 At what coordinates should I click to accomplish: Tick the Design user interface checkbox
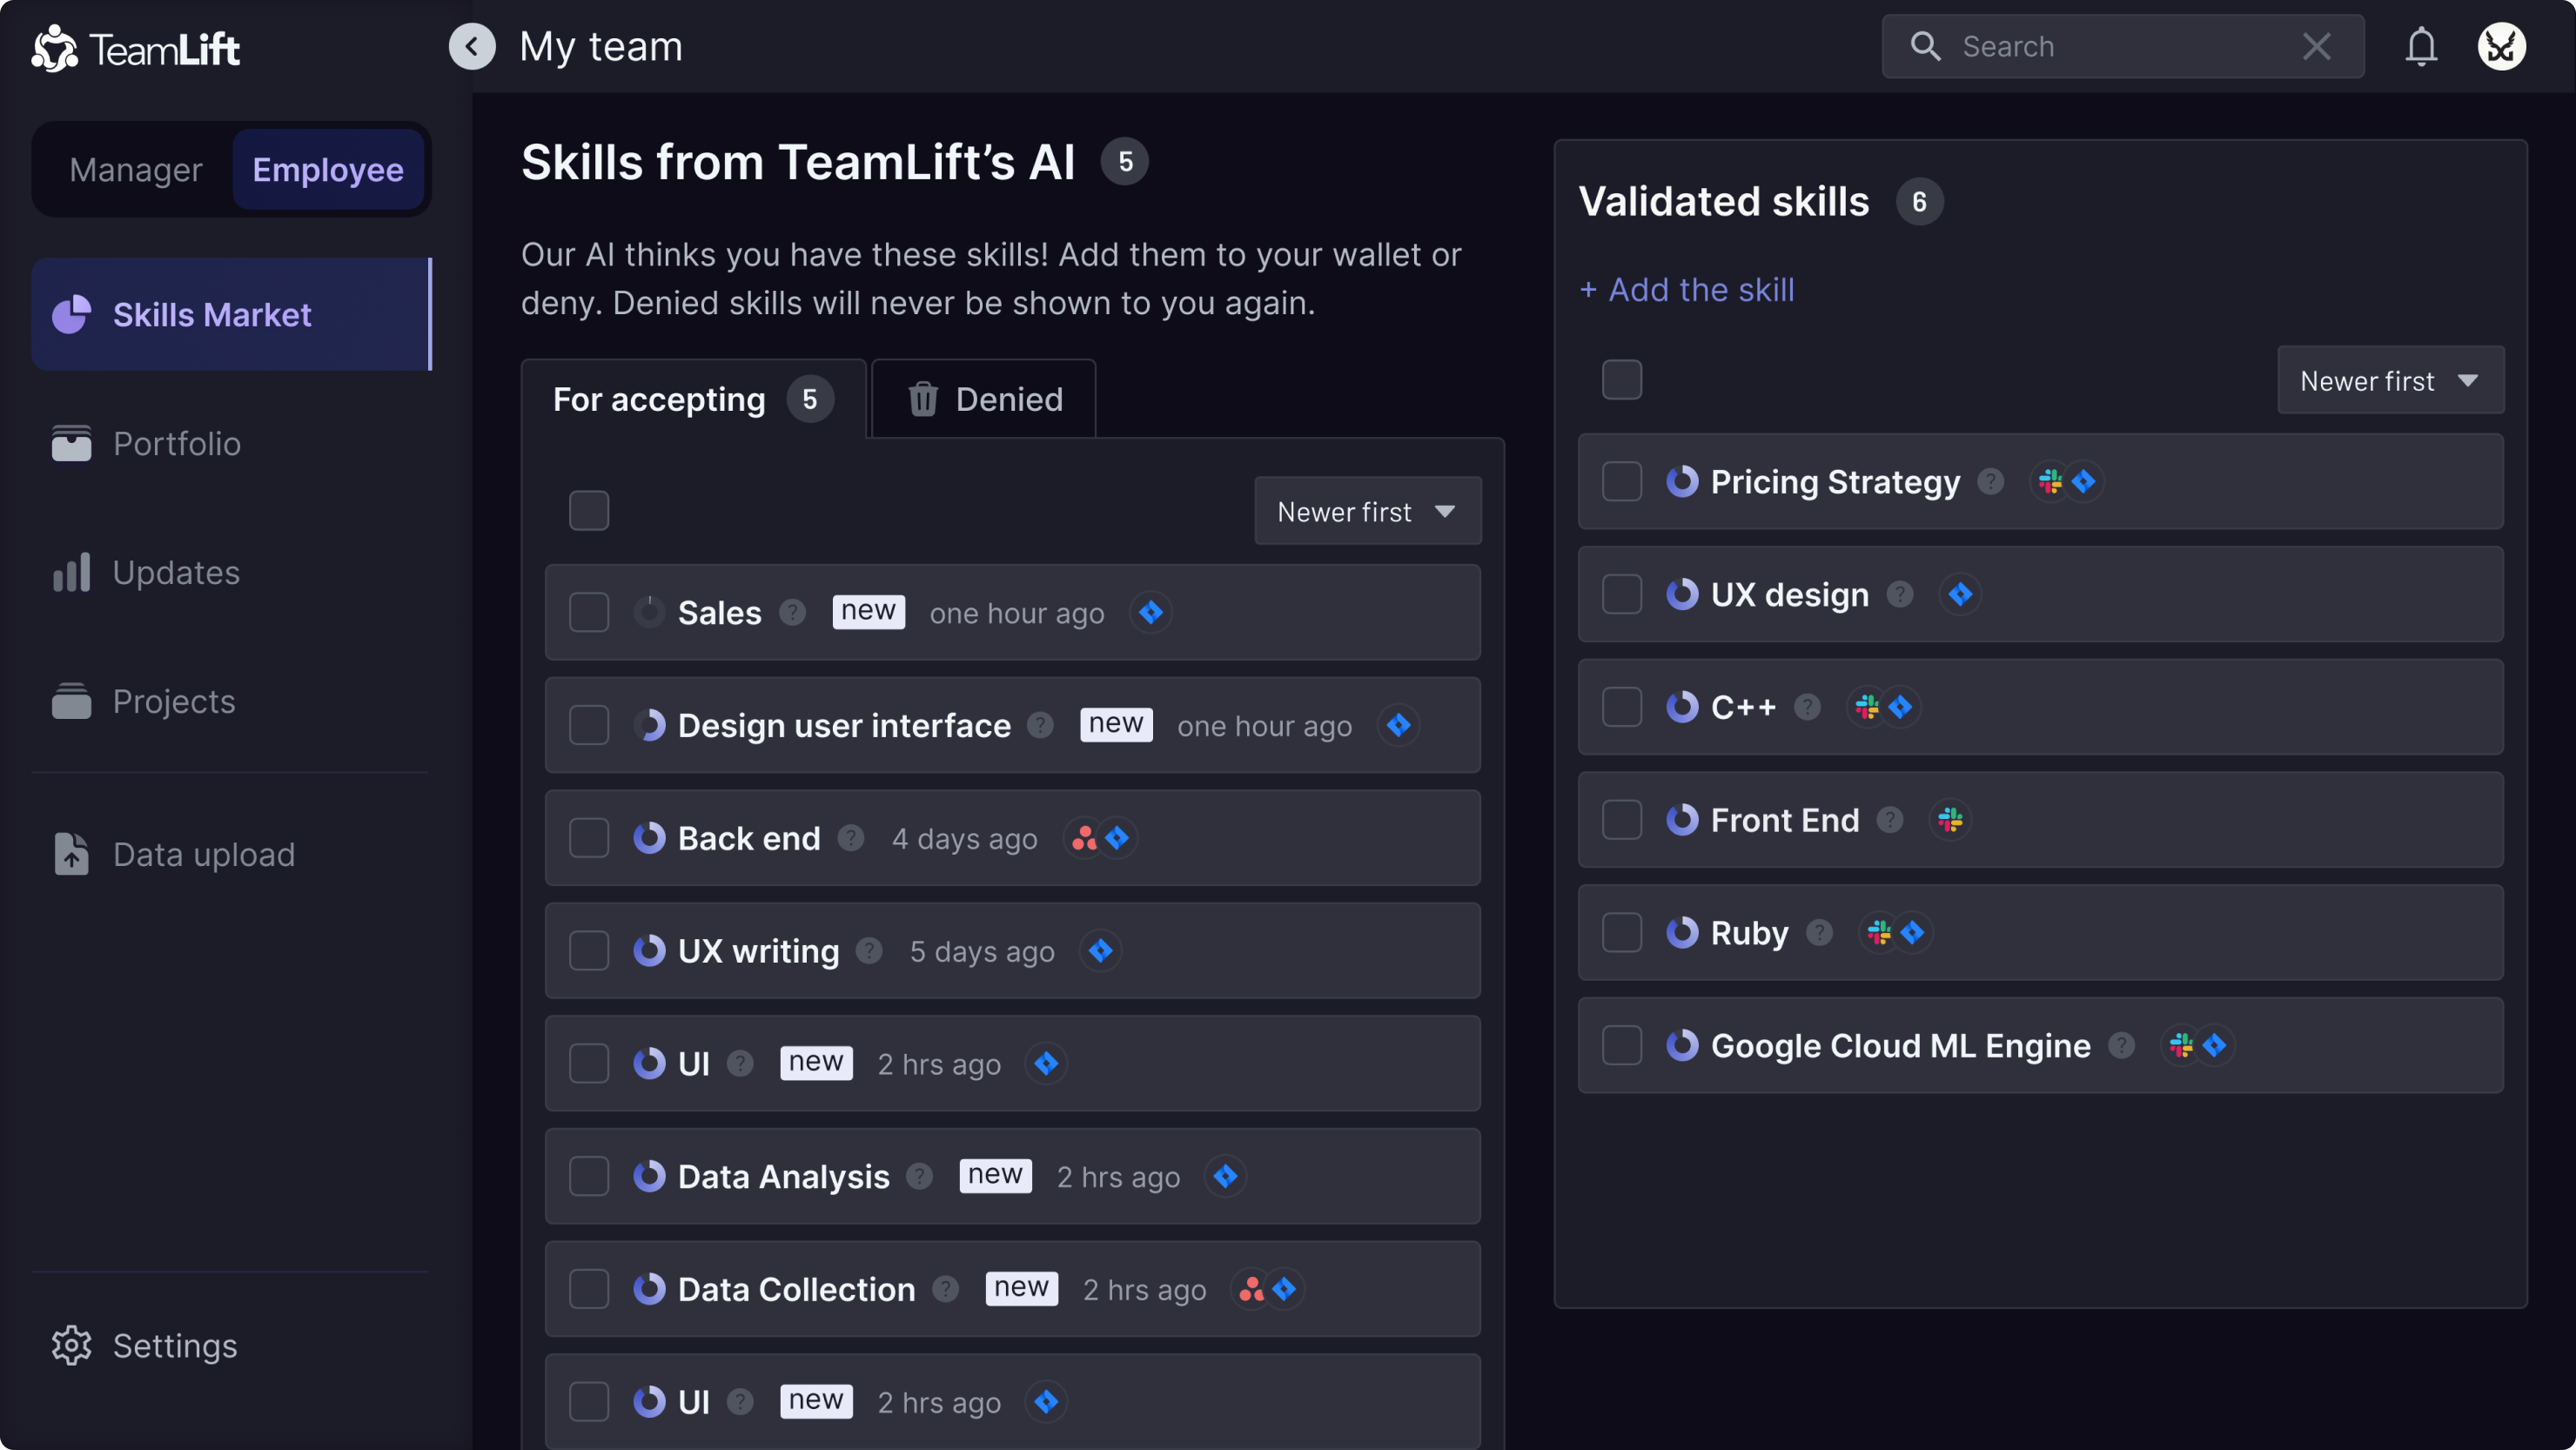tap(589, 725)
